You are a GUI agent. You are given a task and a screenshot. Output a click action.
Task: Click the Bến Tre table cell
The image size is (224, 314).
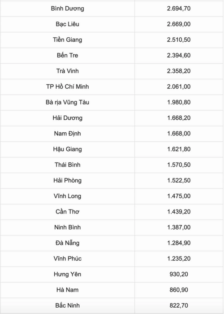(x=67, y=56)
